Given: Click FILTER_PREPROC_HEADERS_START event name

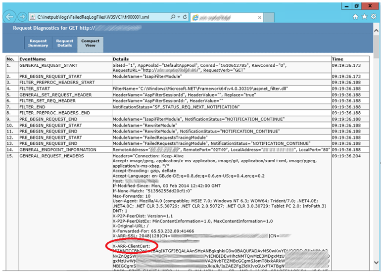Looking at the screenshot, I should click(x=57, y=83).
